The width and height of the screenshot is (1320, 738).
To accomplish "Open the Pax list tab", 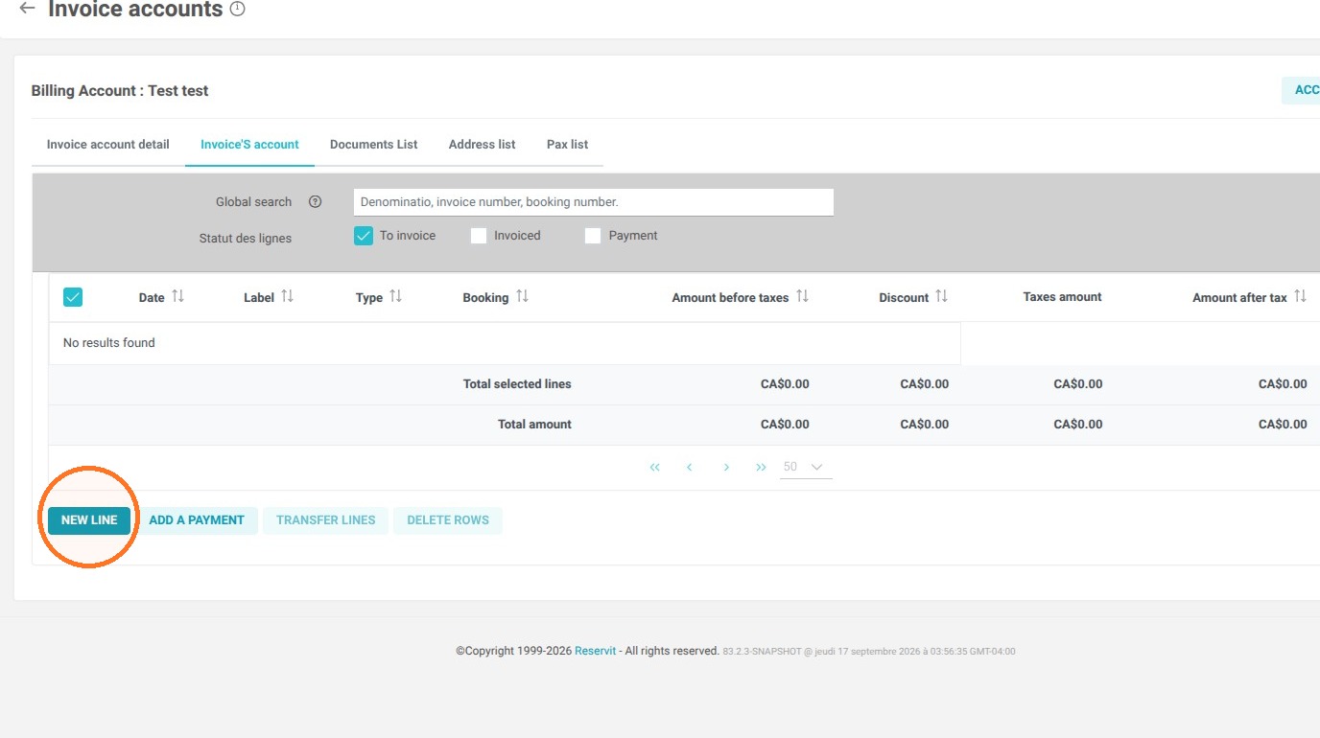I will click(x=568, y=145).
